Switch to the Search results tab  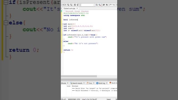(77, 83)
